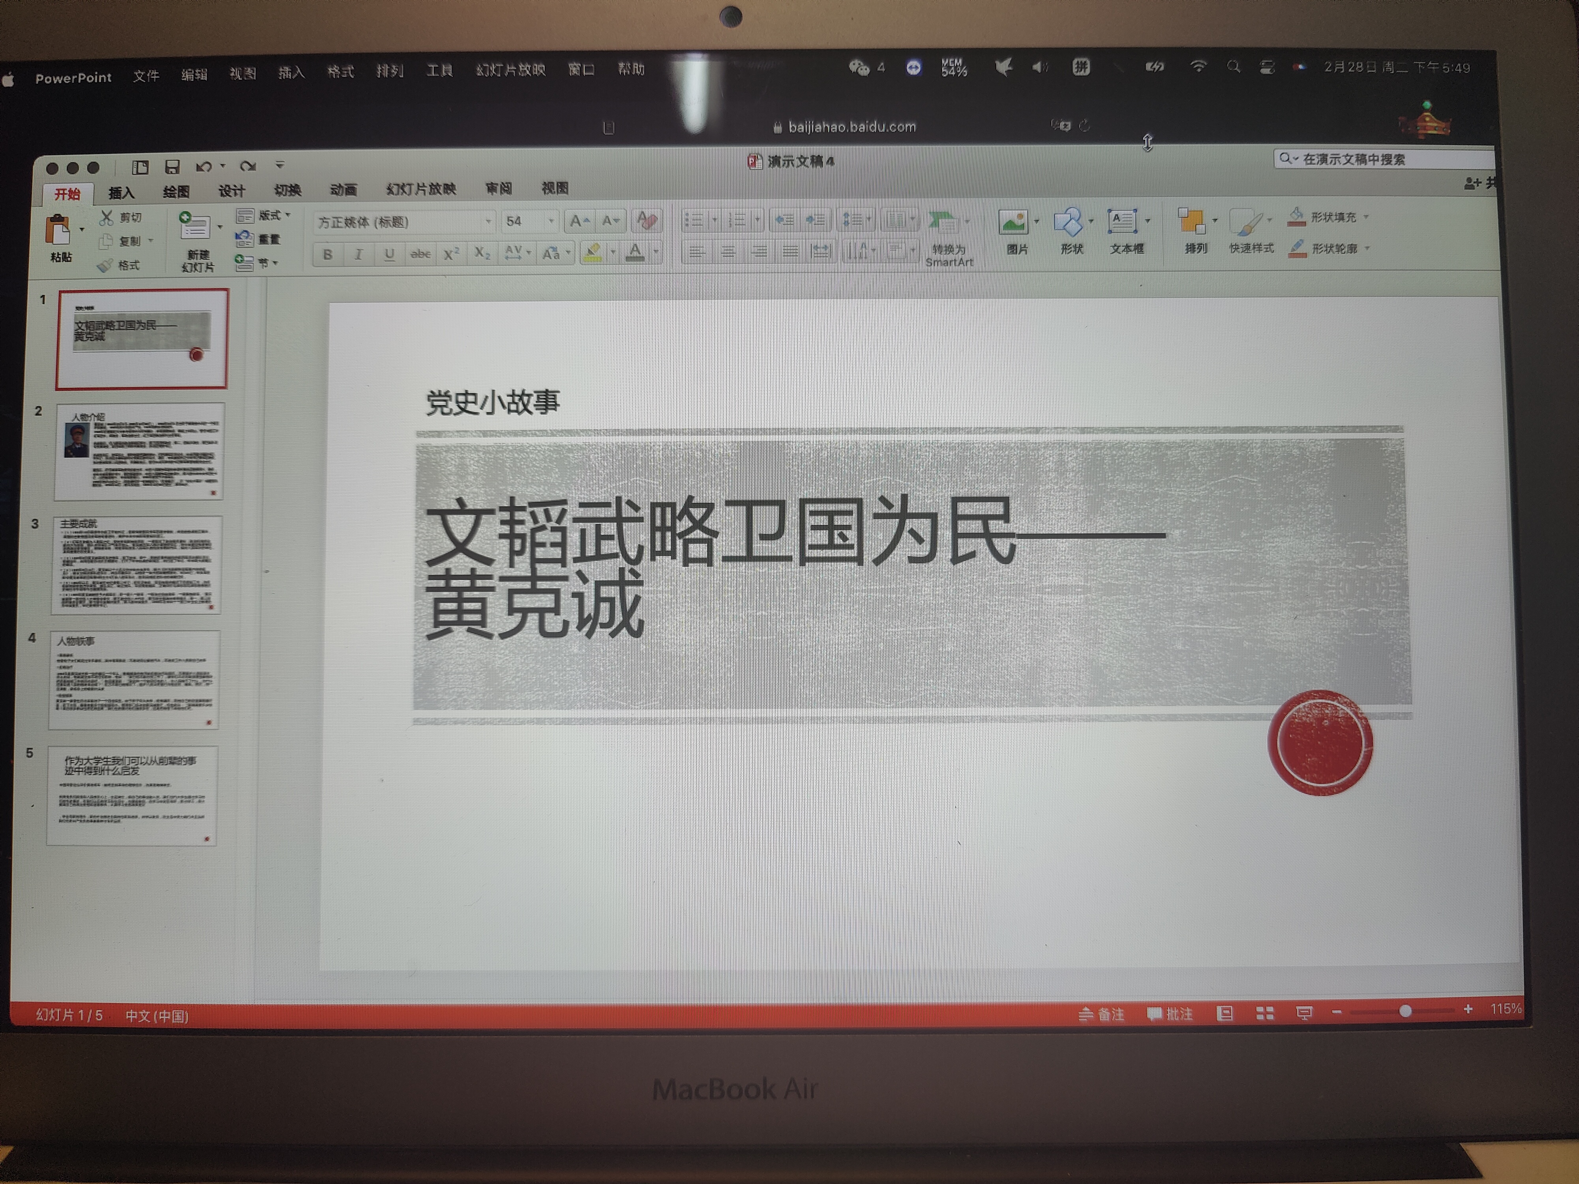Apply superscript X² formatting

pyautogui.click(x=451, y=253)
